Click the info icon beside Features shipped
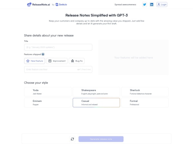 tap(43, 54)
